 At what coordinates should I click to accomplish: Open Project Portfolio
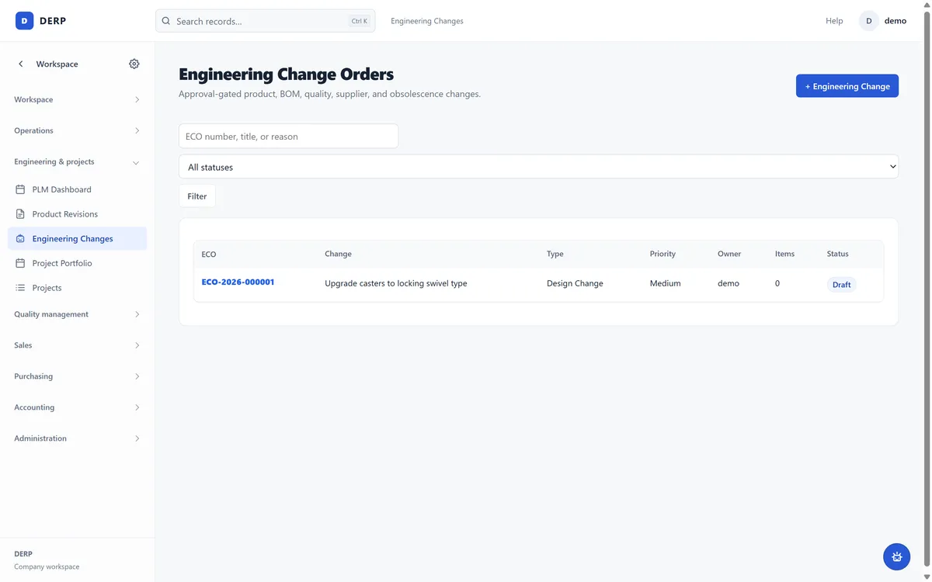(x=77, y=263)
